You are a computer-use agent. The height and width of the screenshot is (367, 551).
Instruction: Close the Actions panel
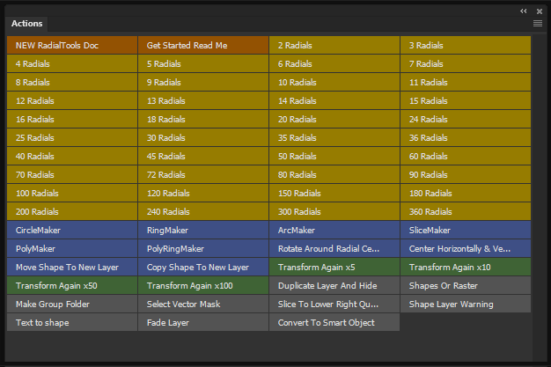(540, 11)
